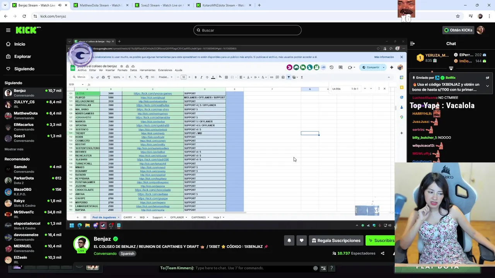Switch to KotaroMNZdota Stream browser tab

(223, 5)
